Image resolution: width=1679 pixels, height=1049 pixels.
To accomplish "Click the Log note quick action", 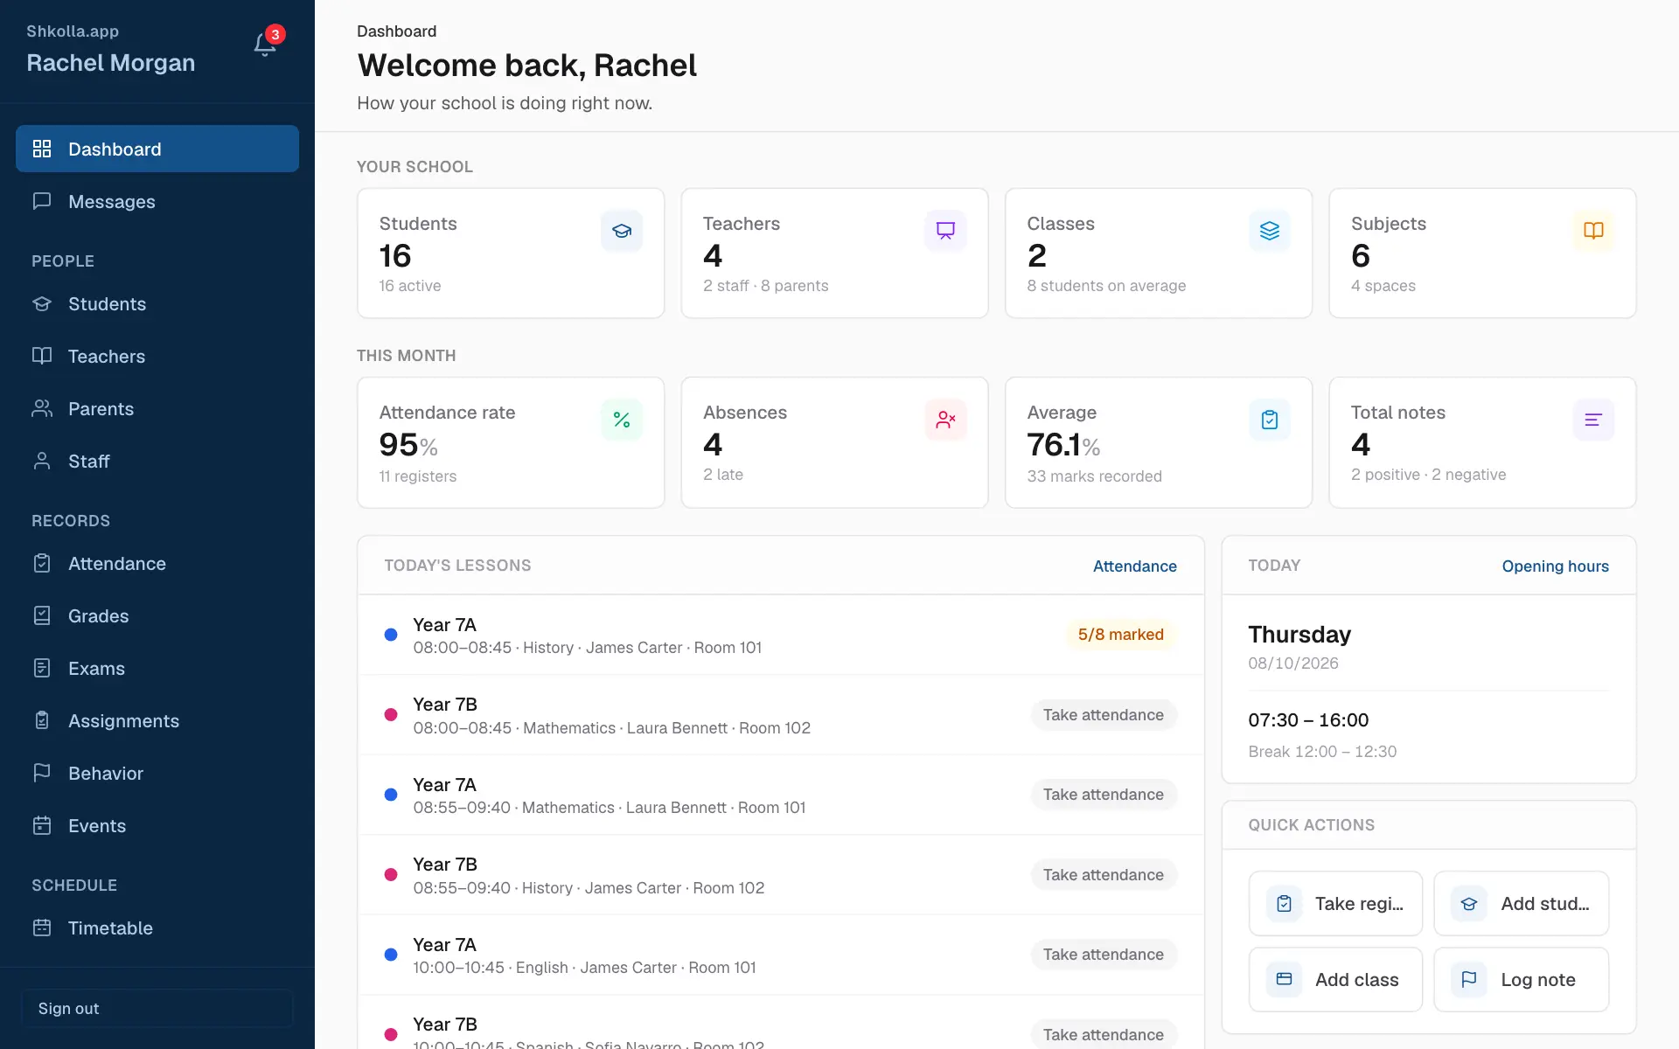I will point(1522,979).
